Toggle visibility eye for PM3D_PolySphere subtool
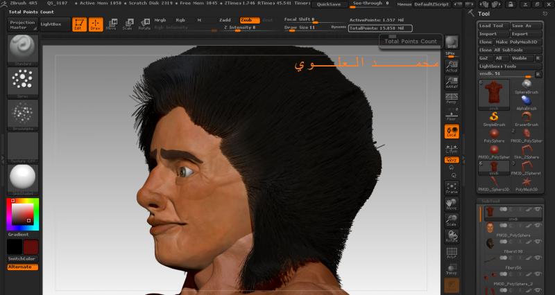Viewport: 555px width, 295px height. coord(538,226)
